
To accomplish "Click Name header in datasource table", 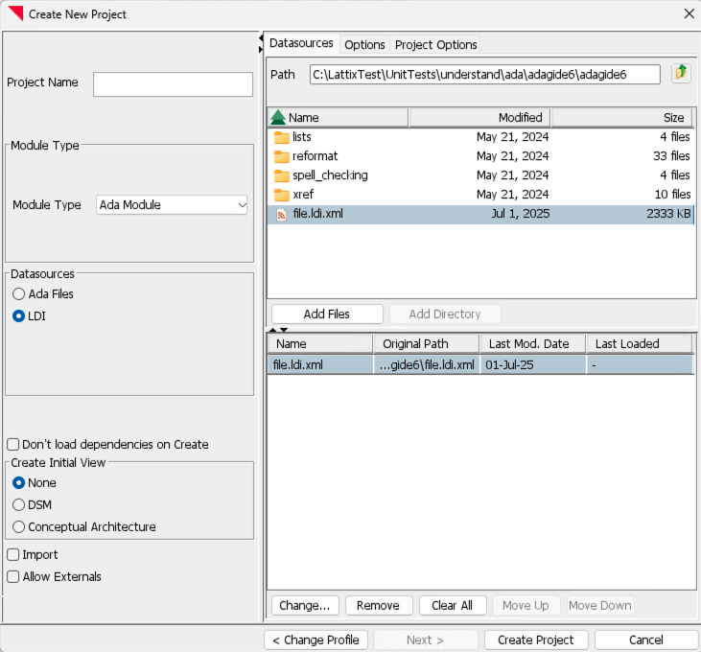I will (x=320, y=343).
